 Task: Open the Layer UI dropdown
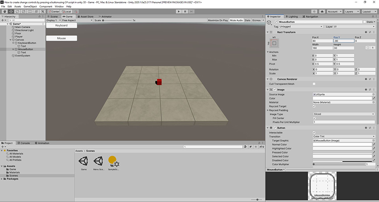[354, 27]
